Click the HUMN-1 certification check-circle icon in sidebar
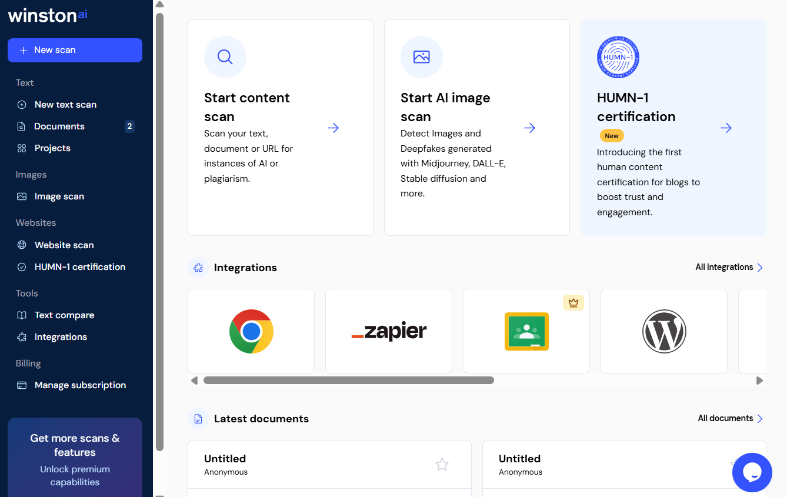The width and height of the screenshot is (787, 497). pyautogui.click(x=22, y=267)
